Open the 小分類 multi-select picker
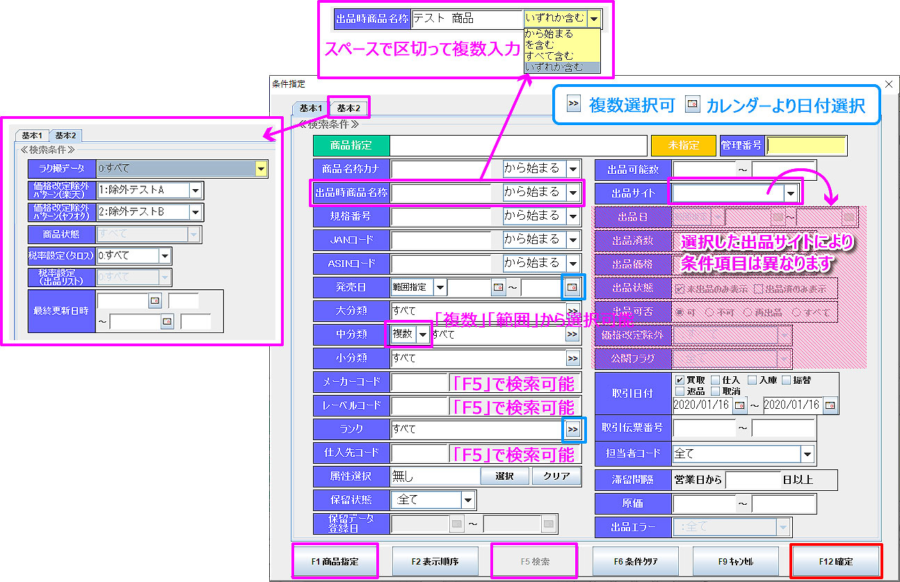900x582 pixels. coord(572,358)
